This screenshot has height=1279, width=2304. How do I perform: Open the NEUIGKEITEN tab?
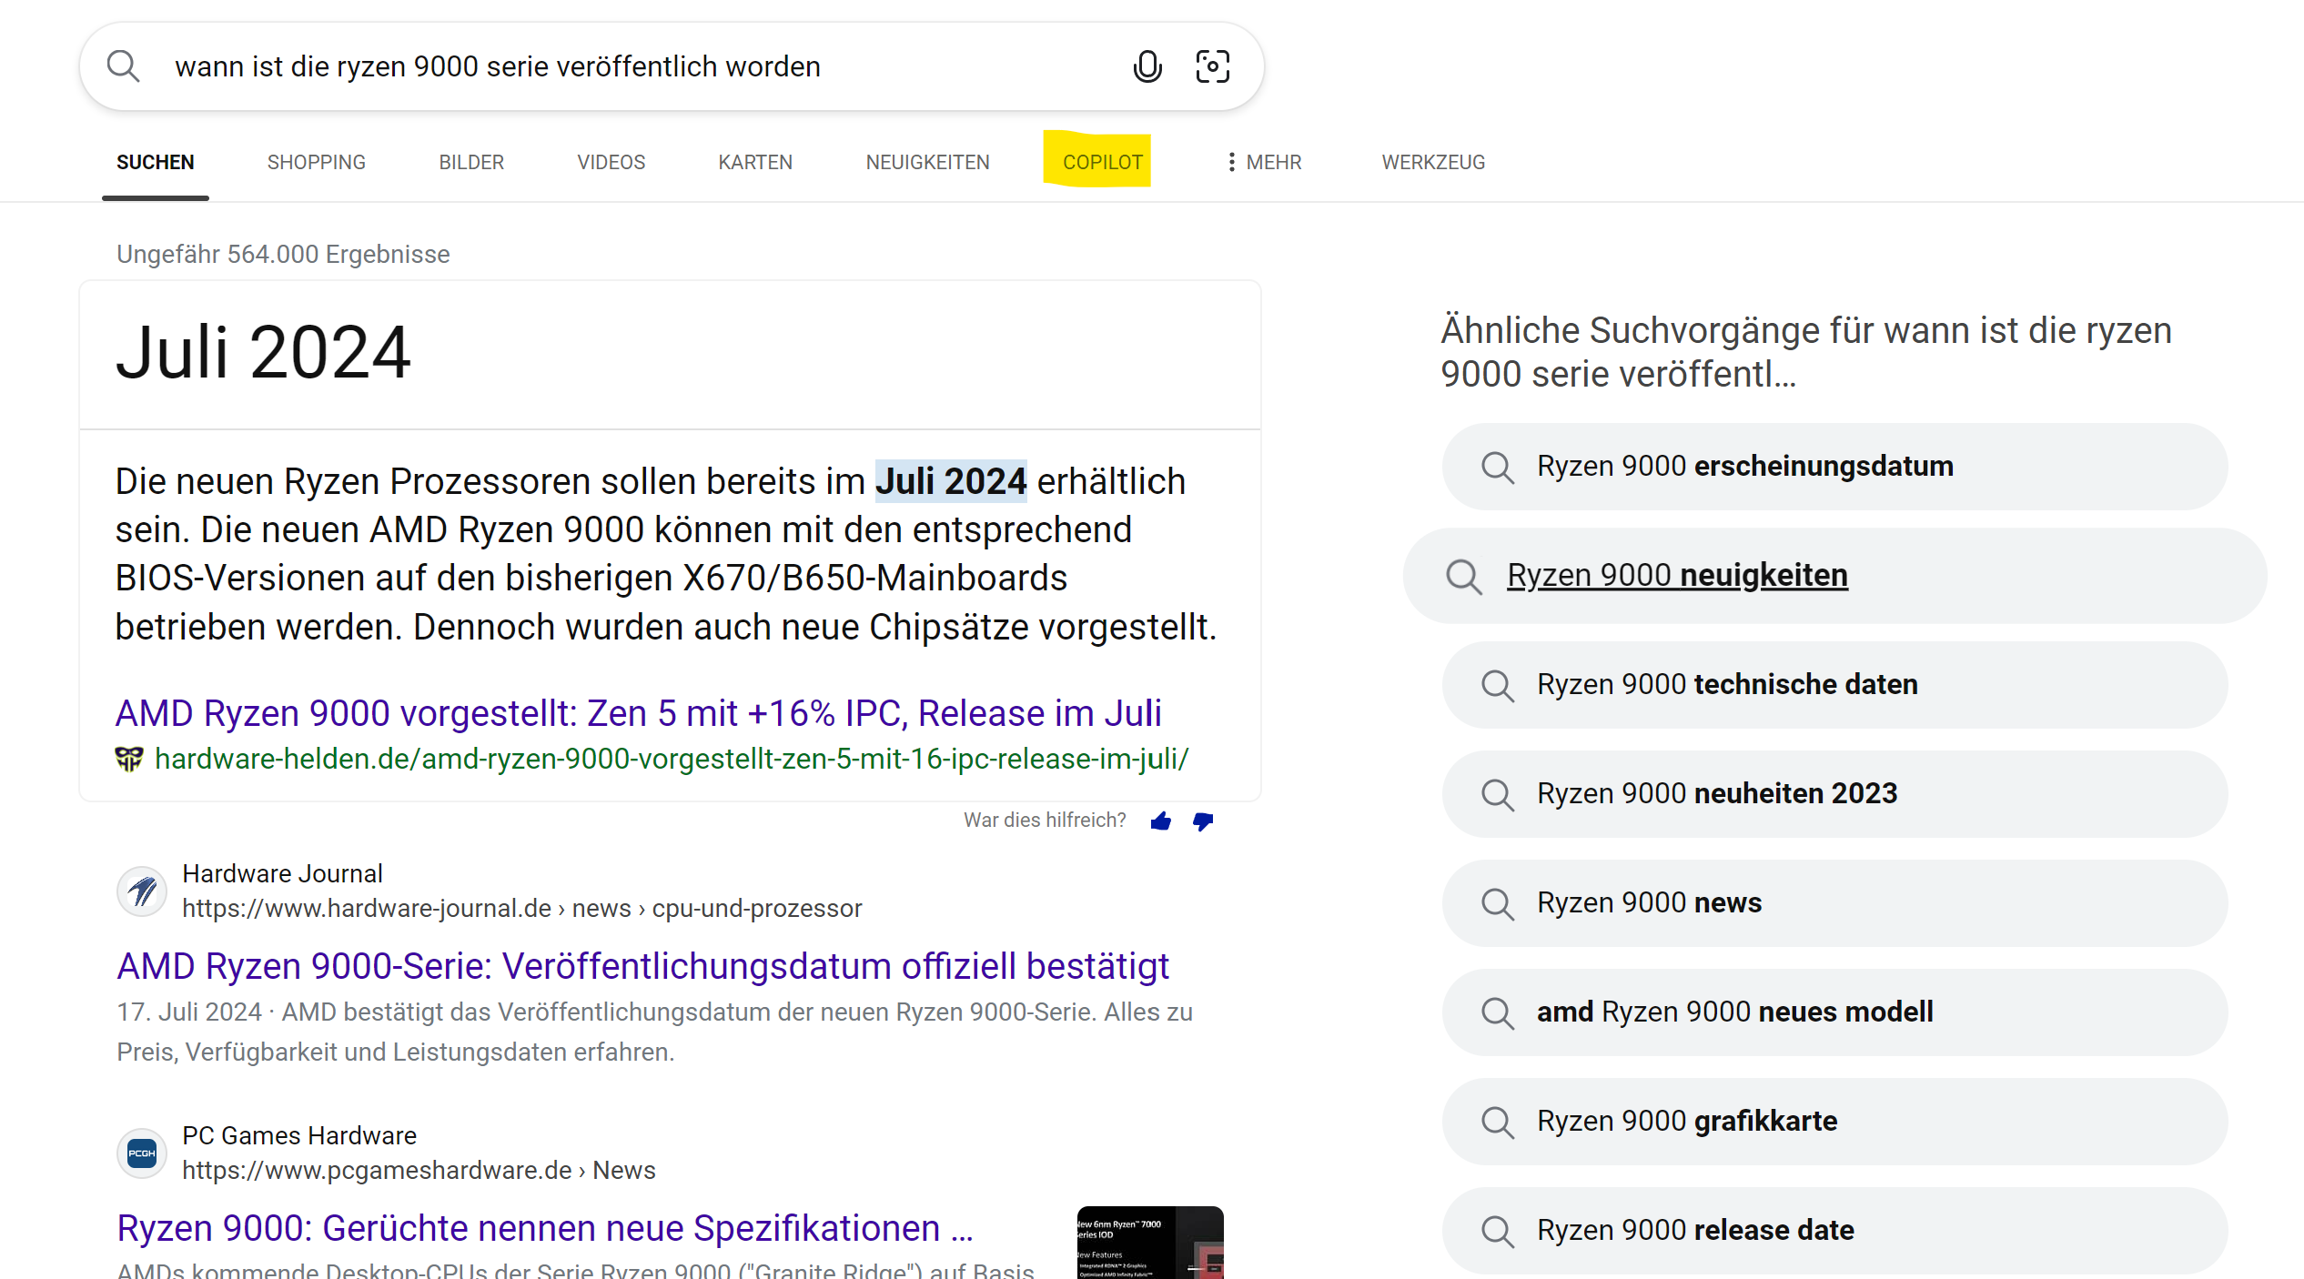927,162
